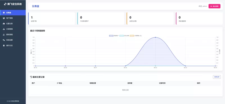The height and width of the screenshot is (104, 225).
Task: Click the 最近7天数据趋势 chart heading
Action: (38, 31)
